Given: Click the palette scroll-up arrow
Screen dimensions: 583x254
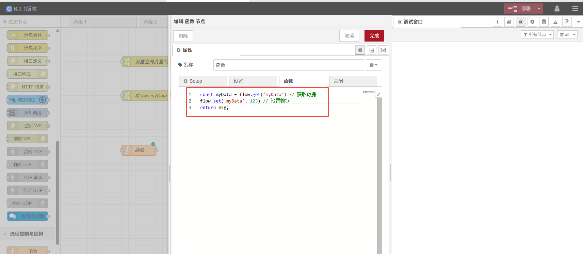Looking at the screenshot, I should pyautogui.click(x=58, y=31).
